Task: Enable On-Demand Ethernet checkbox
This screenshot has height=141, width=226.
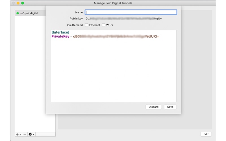Action: pos(87,25)
